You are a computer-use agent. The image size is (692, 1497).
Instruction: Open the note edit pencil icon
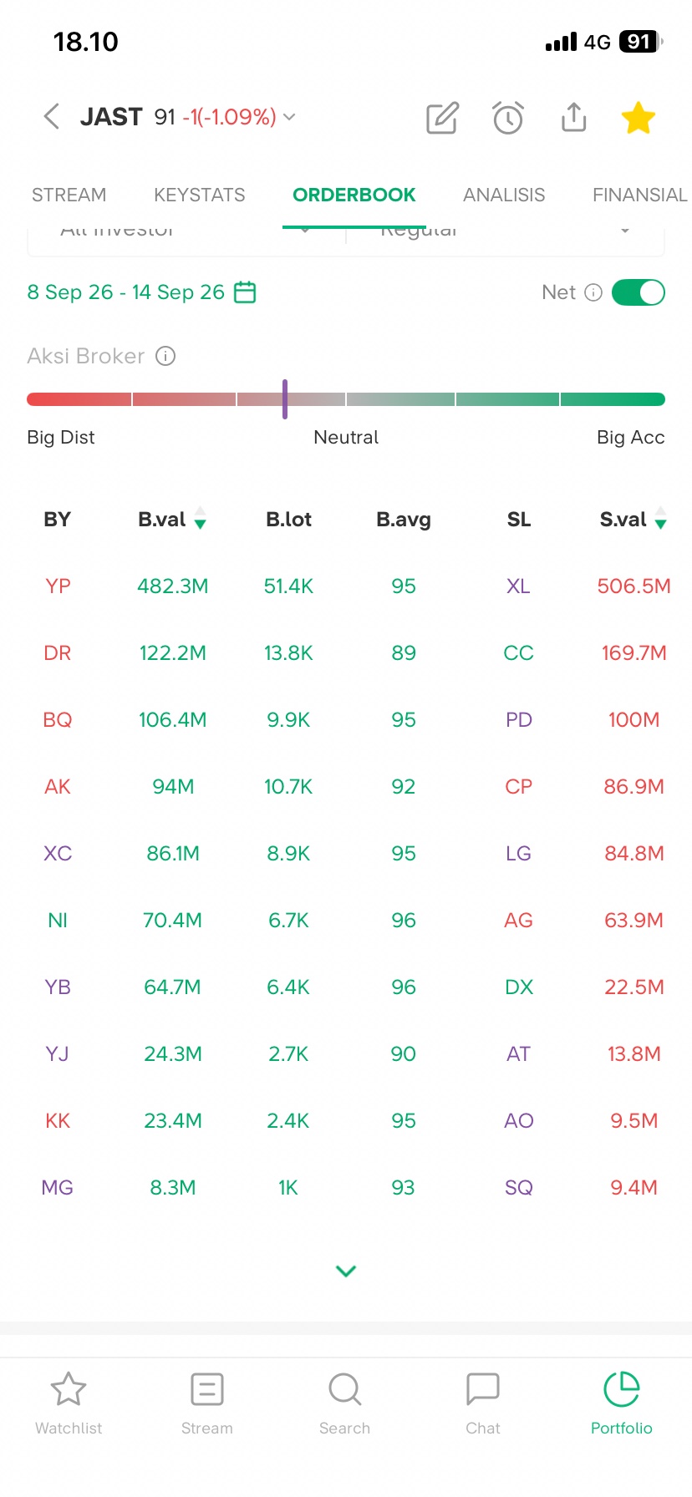(x=442, y=118)
